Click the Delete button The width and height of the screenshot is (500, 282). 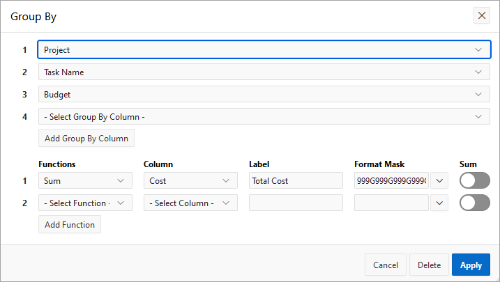429,265
